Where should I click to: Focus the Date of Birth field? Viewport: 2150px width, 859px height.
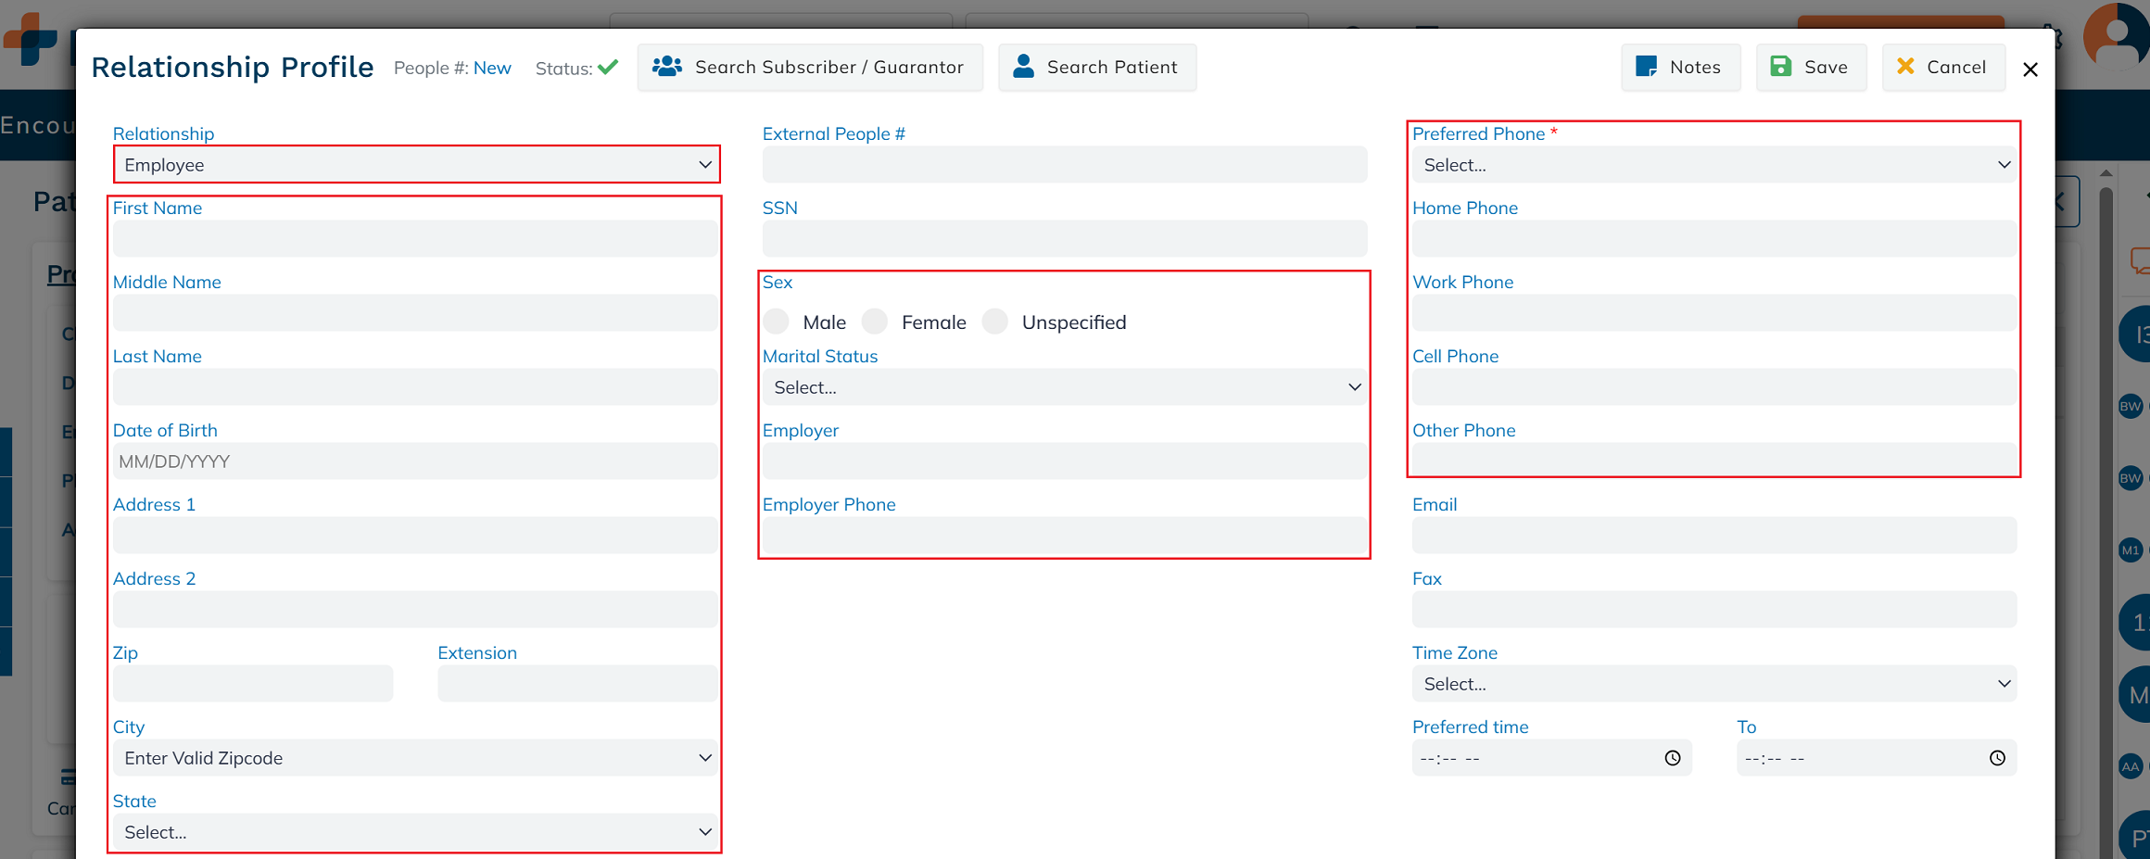click(x=416, y=461)
